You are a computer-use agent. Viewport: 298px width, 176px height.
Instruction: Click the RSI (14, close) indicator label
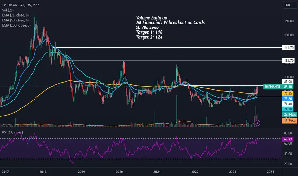click(x=12, y=132)
